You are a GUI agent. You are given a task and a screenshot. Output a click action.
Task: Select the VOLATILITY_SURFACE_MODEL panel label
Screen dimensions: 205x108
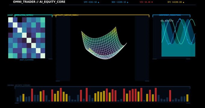(x=65, y=15)
